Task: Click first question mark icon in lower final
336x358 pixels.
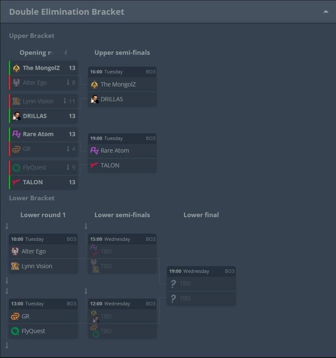Action: coord(173,283)
